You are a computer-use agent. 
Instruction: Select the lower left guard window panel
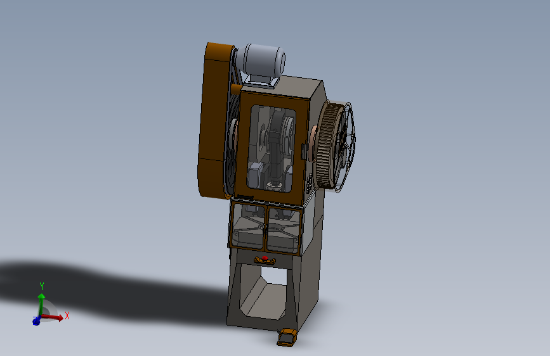[249, 226]
